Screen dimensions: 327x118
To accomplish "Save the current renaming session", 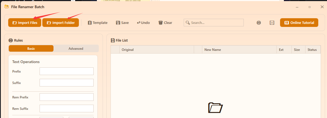I will [x=122, y=23].
